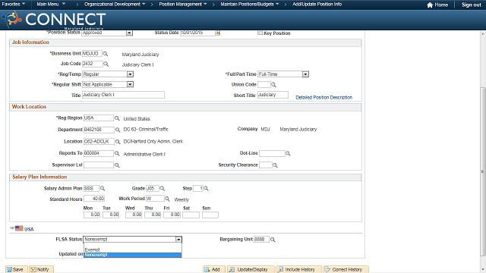Open the Main Menu dropdown

51,5
